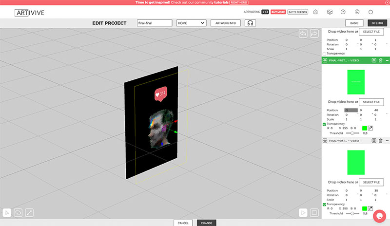Click the redo arrow in the viewport
This screenshot has width=390, height=226.
tap(314, 34)
